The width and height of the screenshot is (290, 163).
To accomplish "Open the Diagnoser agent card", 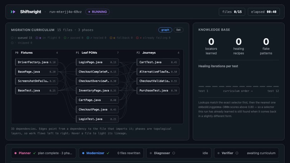I will [x=179, y=153].
